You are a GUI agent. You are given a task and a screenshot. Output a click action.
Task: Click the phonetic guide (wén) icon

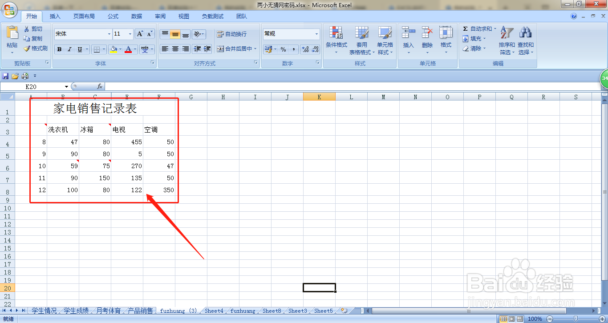(x=145, y=49)
